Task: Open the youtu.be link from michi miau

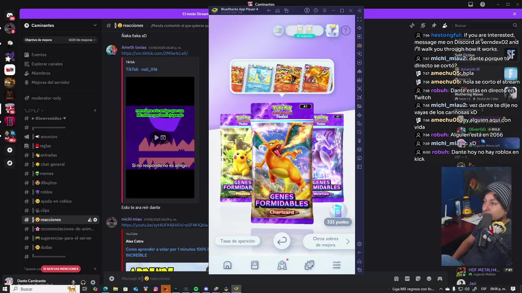Action: pyautogui.click(x=165, y=225)
